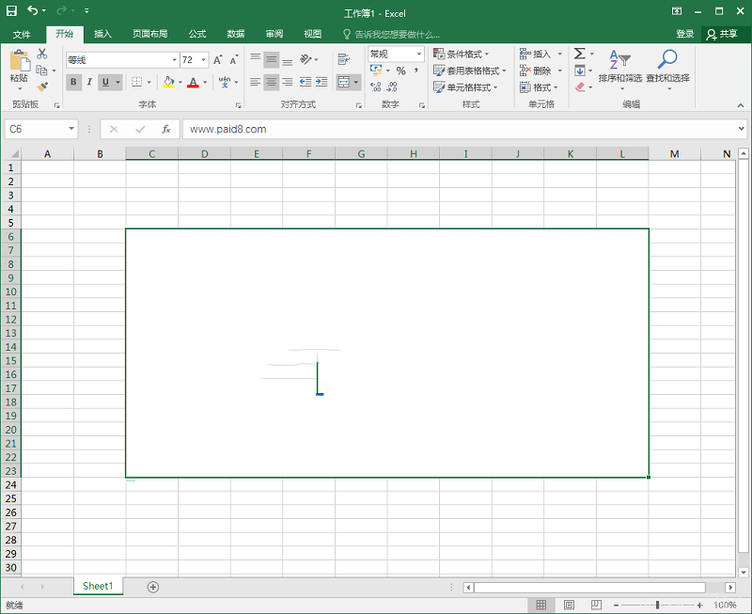Toggle Italic formatting

click(x=89, y=82)
